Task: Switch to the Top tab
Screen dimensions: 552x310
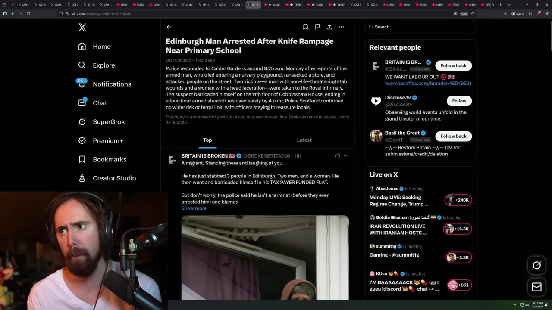Action: click(207, 140)
